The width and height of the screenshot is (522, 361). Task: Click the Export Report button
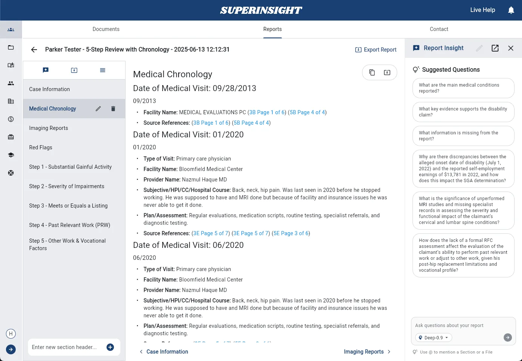tap(375, 49)
